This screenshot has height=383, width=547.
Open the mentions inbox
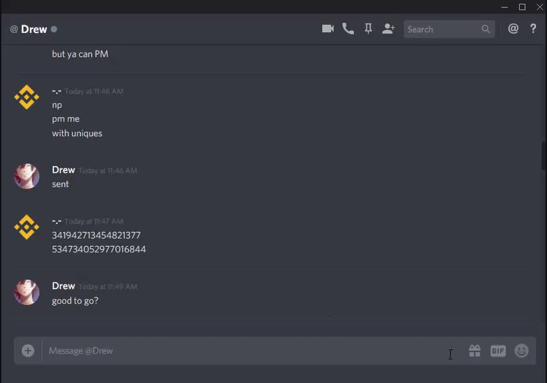[x=513, y=29]
